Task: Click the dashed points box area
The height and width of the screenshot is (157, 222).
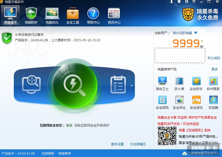Action: tap(180, 55)
